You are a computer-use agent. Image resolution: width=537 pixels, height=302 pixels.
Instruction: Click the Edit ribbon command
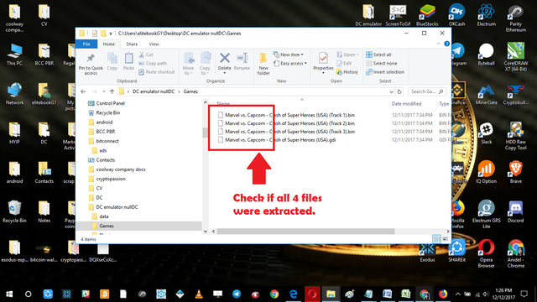[344, 64]
